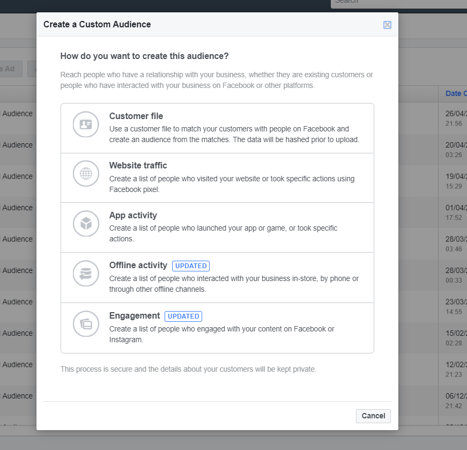This screenshot has height=450, width=467.
Task: Click the Customer file contact card icon
Action: click(86, 124)
